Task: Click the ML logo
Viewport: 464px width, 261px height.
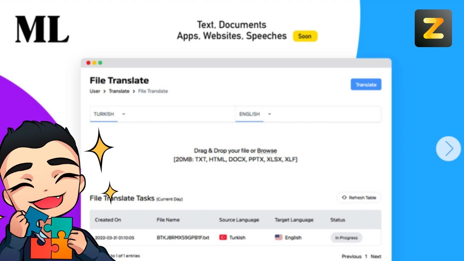Action: coord(42,29)
